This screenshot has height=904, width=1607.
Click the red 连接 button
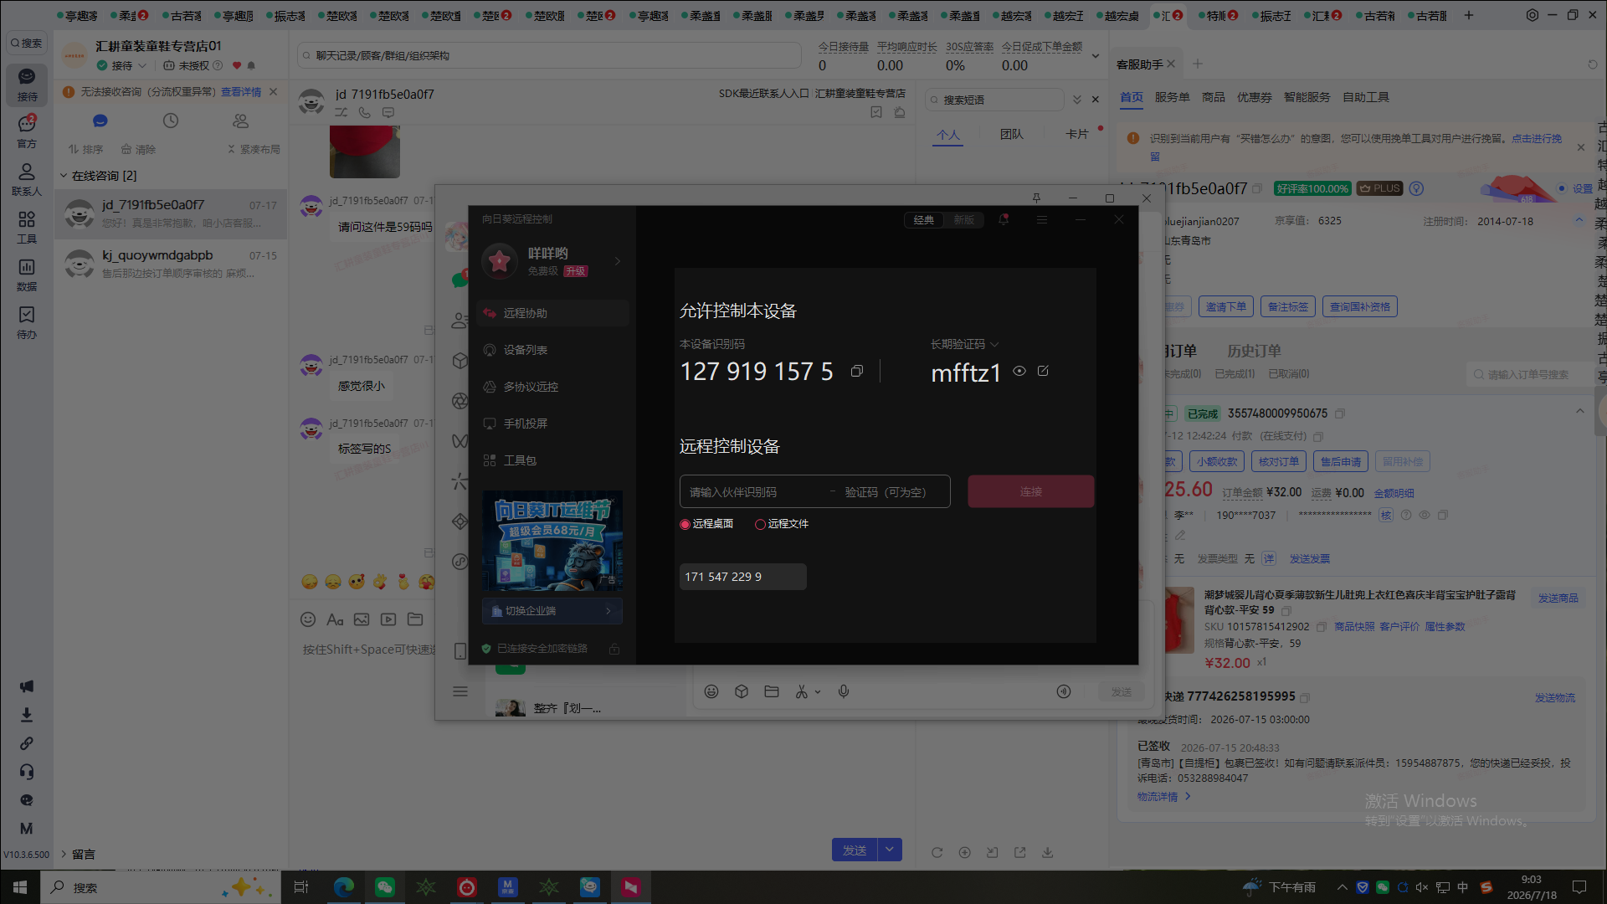(1031, 491)
